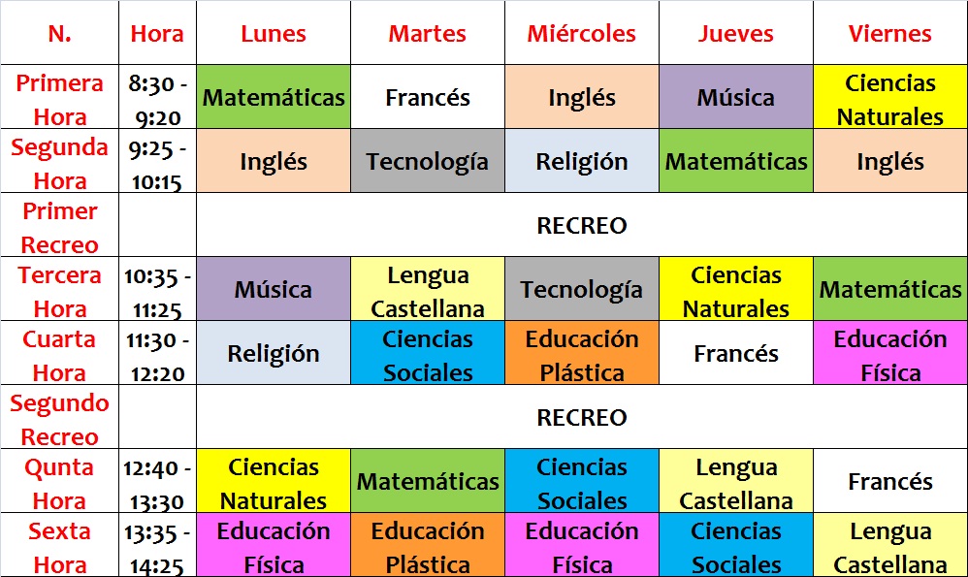
Task: Select the 13:35 - 14:25 time cell
Action: [157, 546]
